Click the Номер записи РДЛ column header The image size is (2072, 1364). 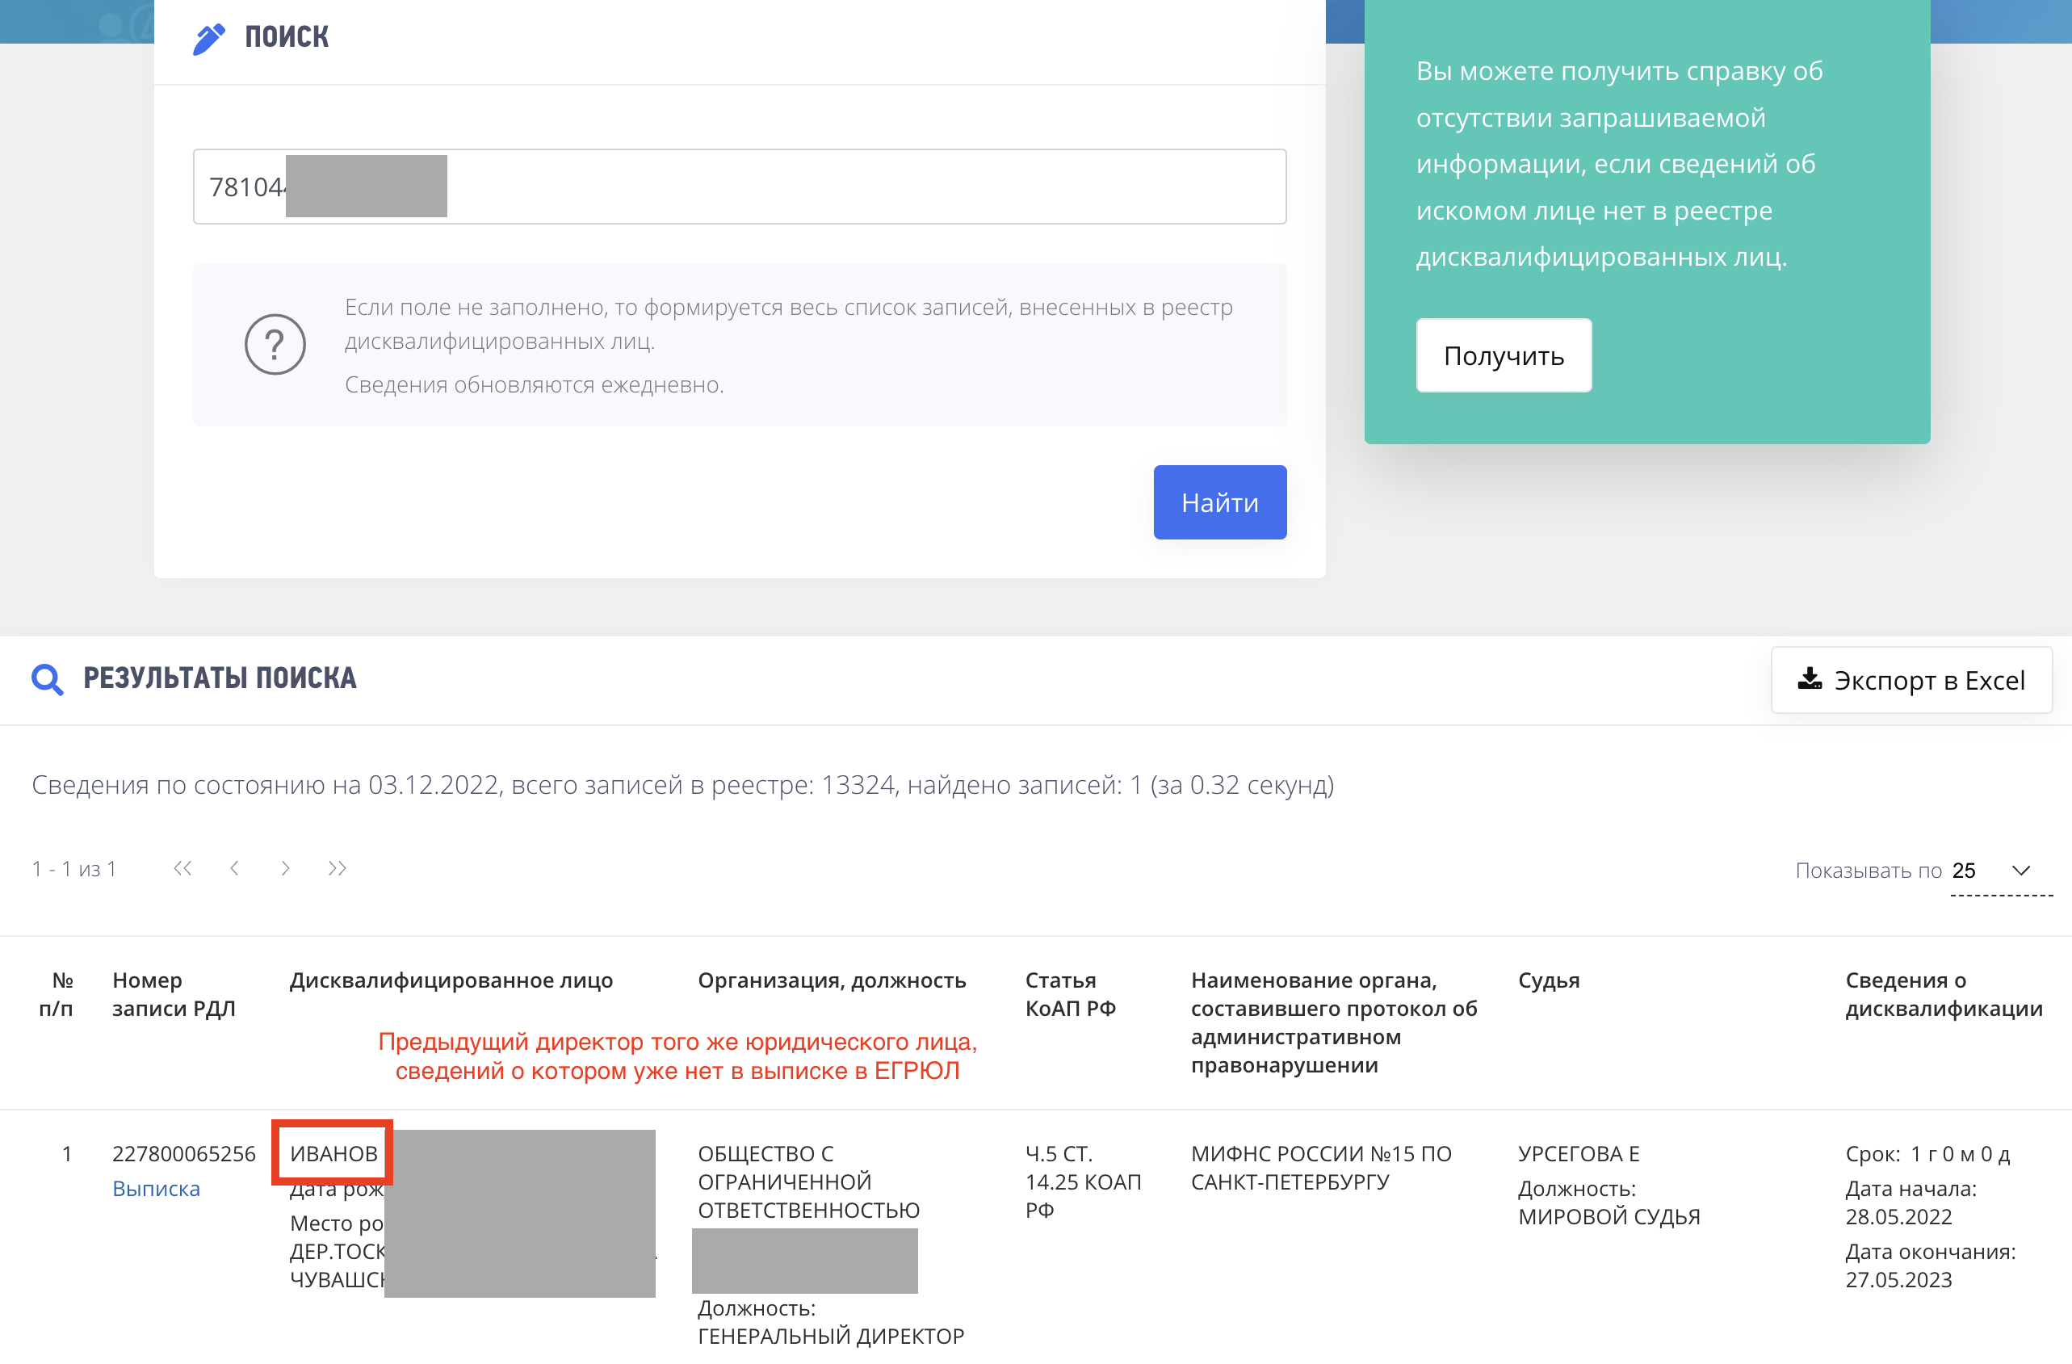(174, 994)
